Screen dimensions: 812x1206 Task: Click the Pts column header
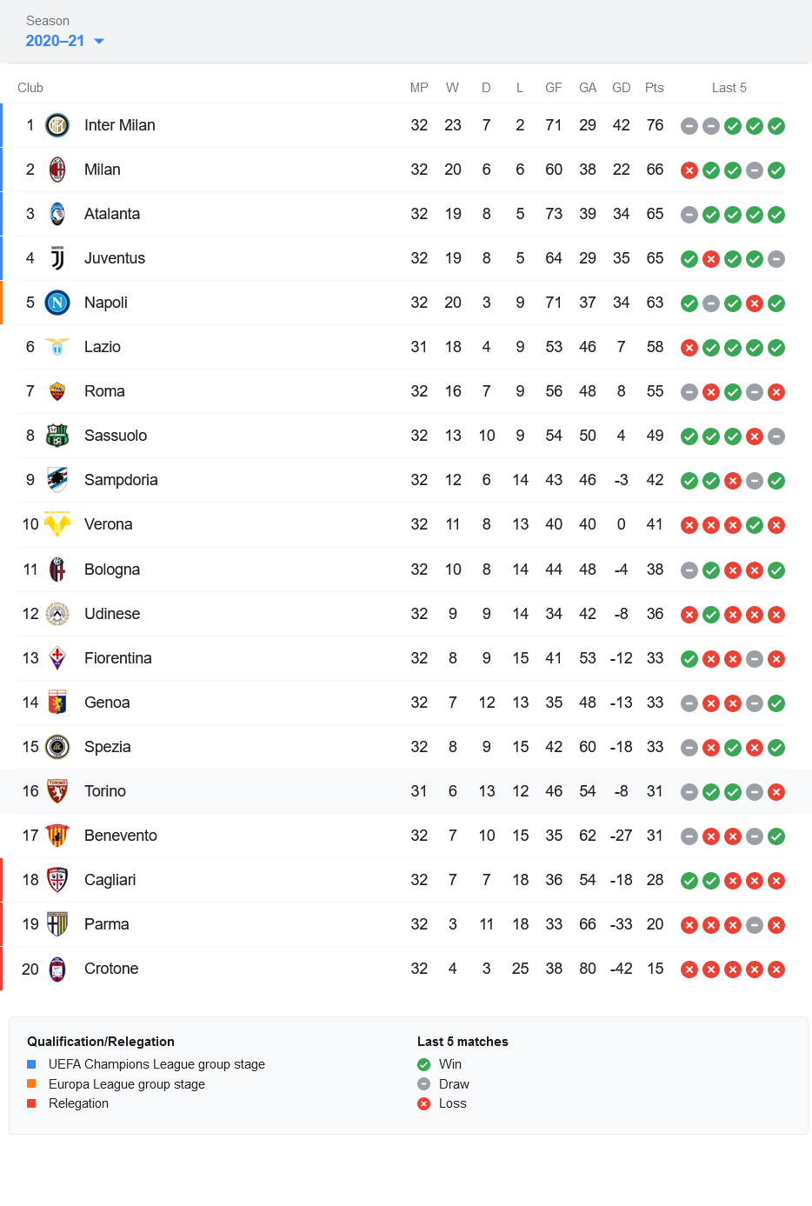[x=655, y=88]
